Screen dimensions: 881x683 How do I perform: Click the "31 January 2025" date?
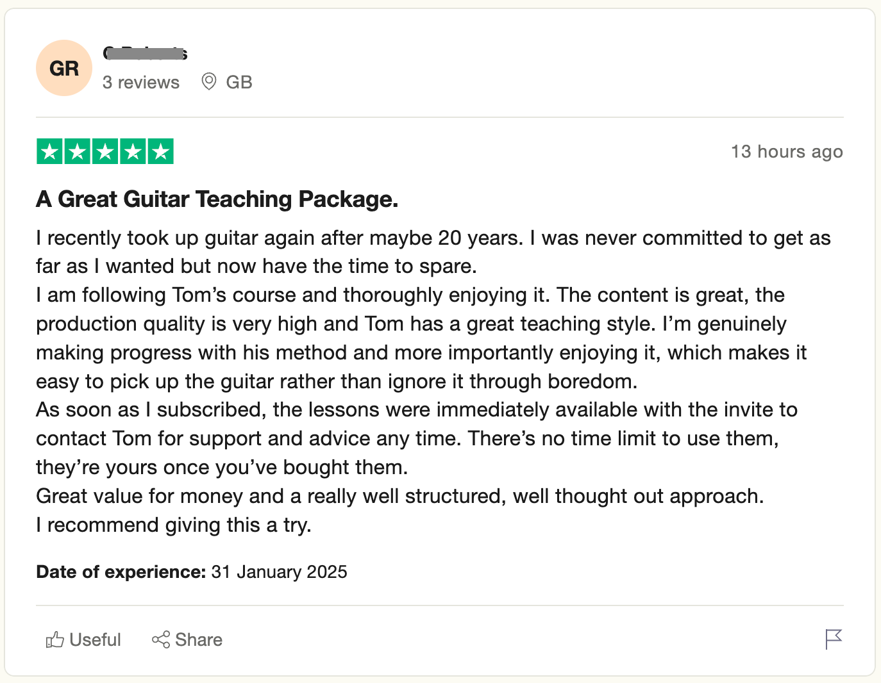280,572
